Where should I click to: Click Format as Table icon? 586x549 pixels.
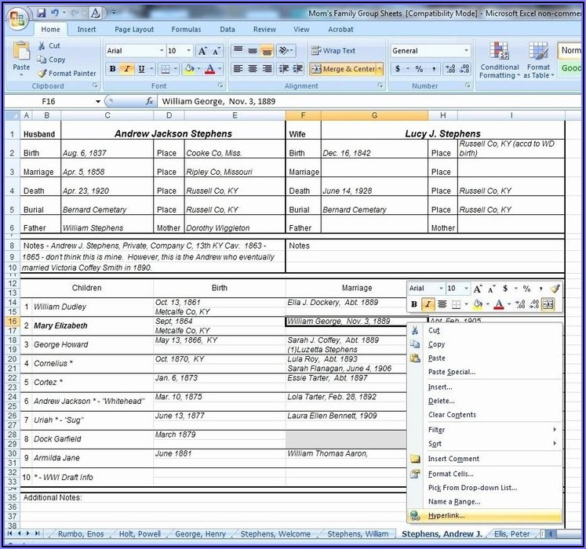pos(538,60)
